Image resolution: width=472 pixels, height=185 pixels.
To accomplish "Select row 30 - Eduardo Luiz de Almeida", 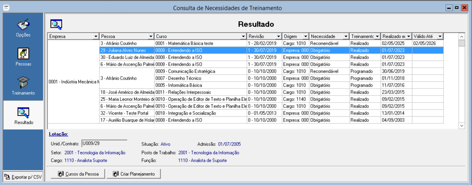I will point(126,57).
